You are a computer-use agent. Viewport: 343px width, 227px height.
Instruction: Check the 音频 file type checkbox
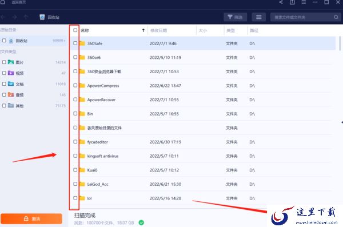(4, 94)
